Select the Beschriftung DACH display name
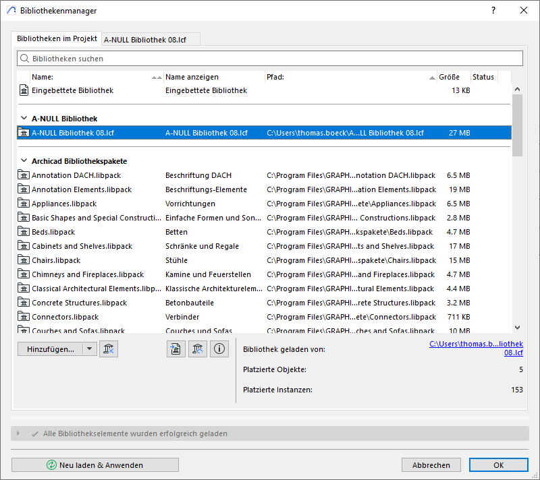The image size is (540, 480). tap(198, 175)
